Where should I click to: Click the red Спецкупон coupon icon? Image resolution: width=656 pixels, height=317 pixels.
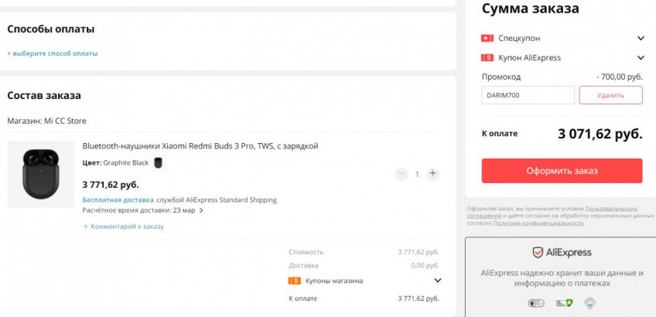[x=487, y=38]
